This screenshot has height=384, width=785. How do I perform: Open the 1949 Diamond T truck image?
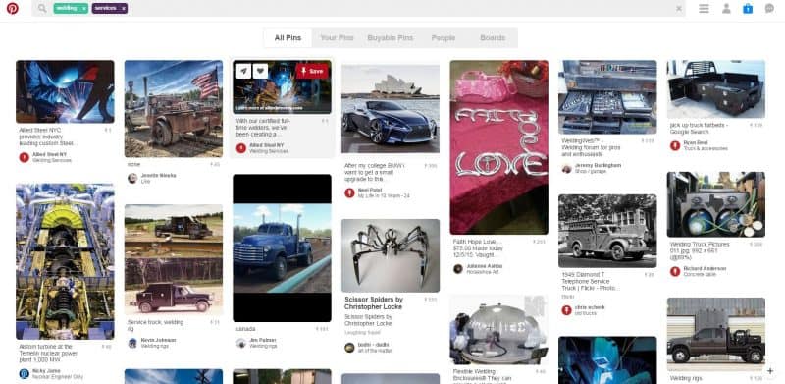tap(607, 231)
